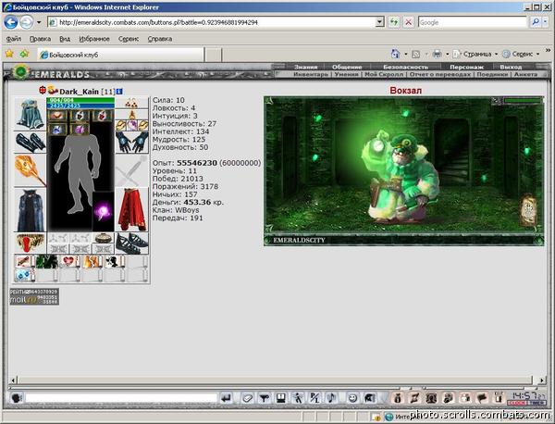
Task: Open the Файл browser menu
Action: tap(14, 39)
